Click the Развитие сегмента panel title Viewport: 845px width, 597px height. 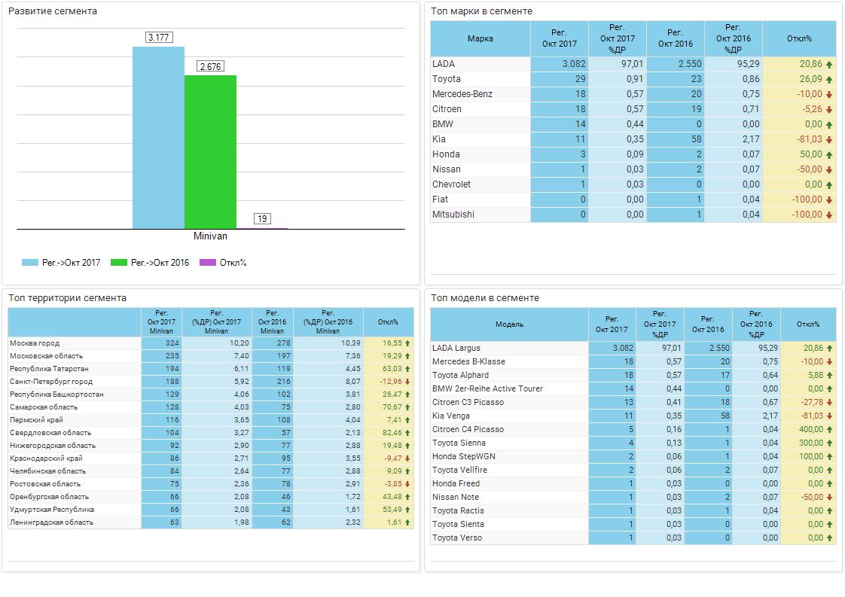53,11
